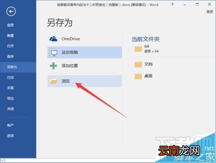The height and width of the screenshot is (163, 216).
Task: Click the help question mark icon
Action: 172,4
